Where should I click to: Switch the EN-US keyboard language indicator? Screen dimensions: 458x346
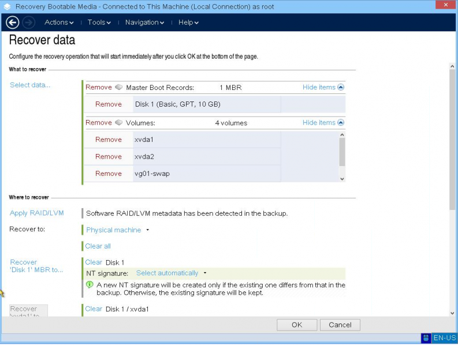coord(445,338)
